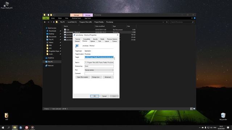Screen dimensions: 232x130
Task: Switch to large icons view in status bar
Action: (194, 109)
